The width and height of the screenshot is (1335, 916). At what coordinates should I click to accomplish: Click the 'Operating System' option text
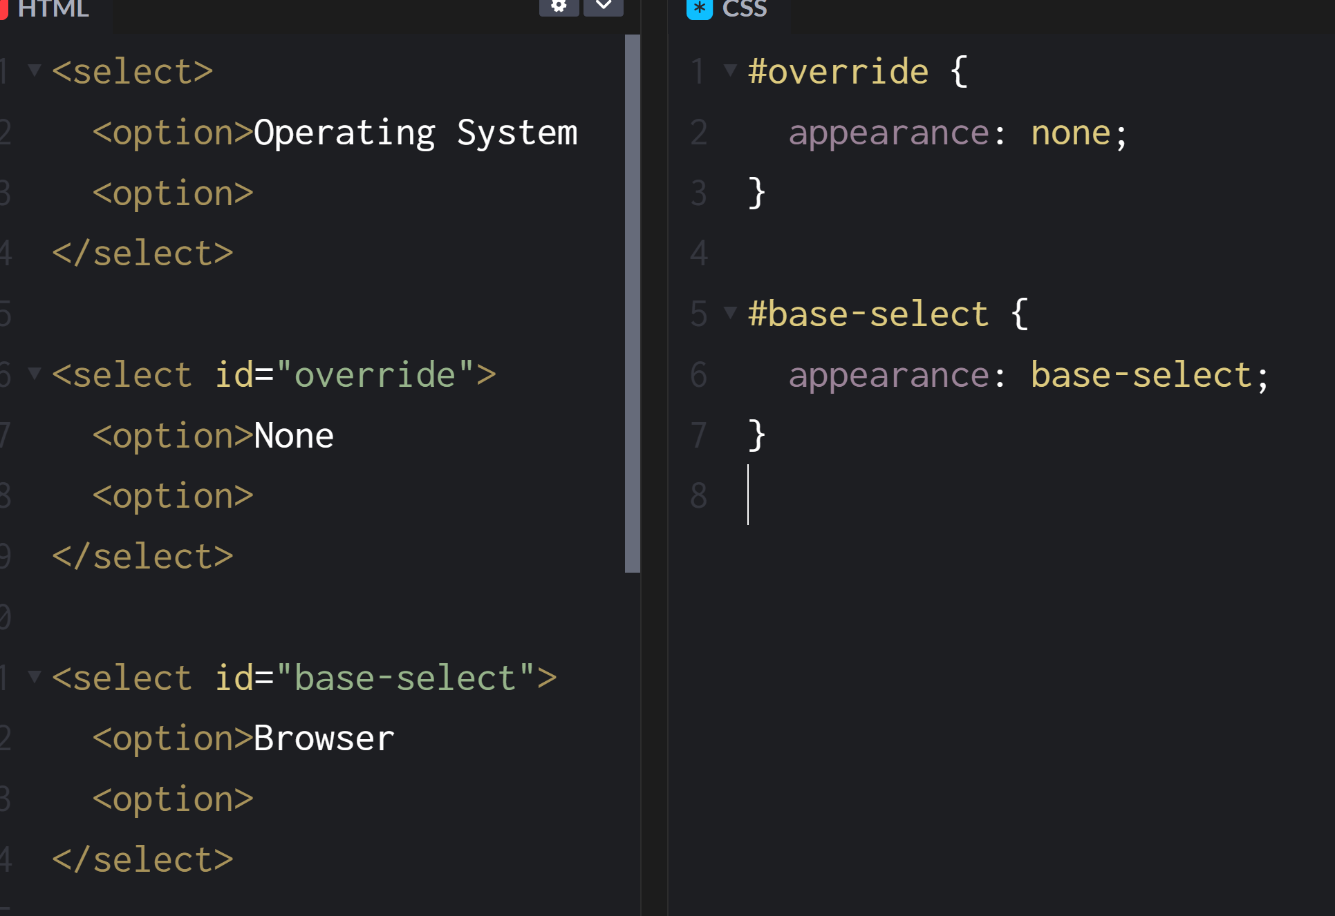pos(415,133)
